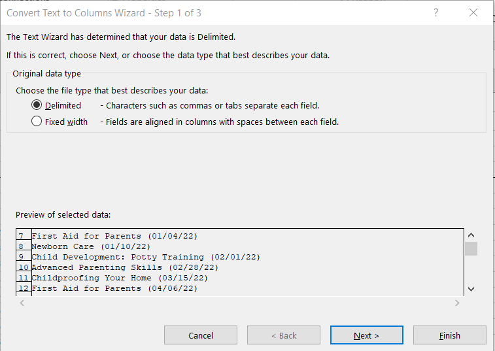
Task: Click row number 10 in the preview
Action: pyautogui.click(x=24, y=267)
